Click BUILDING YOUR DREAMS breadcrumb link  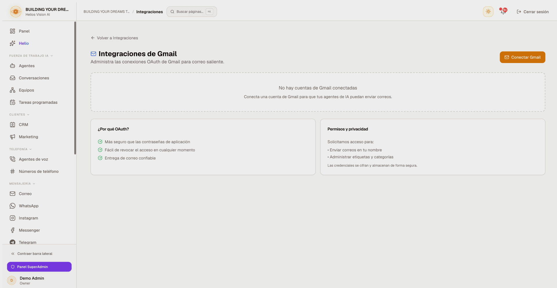click(x=106, y=12)
